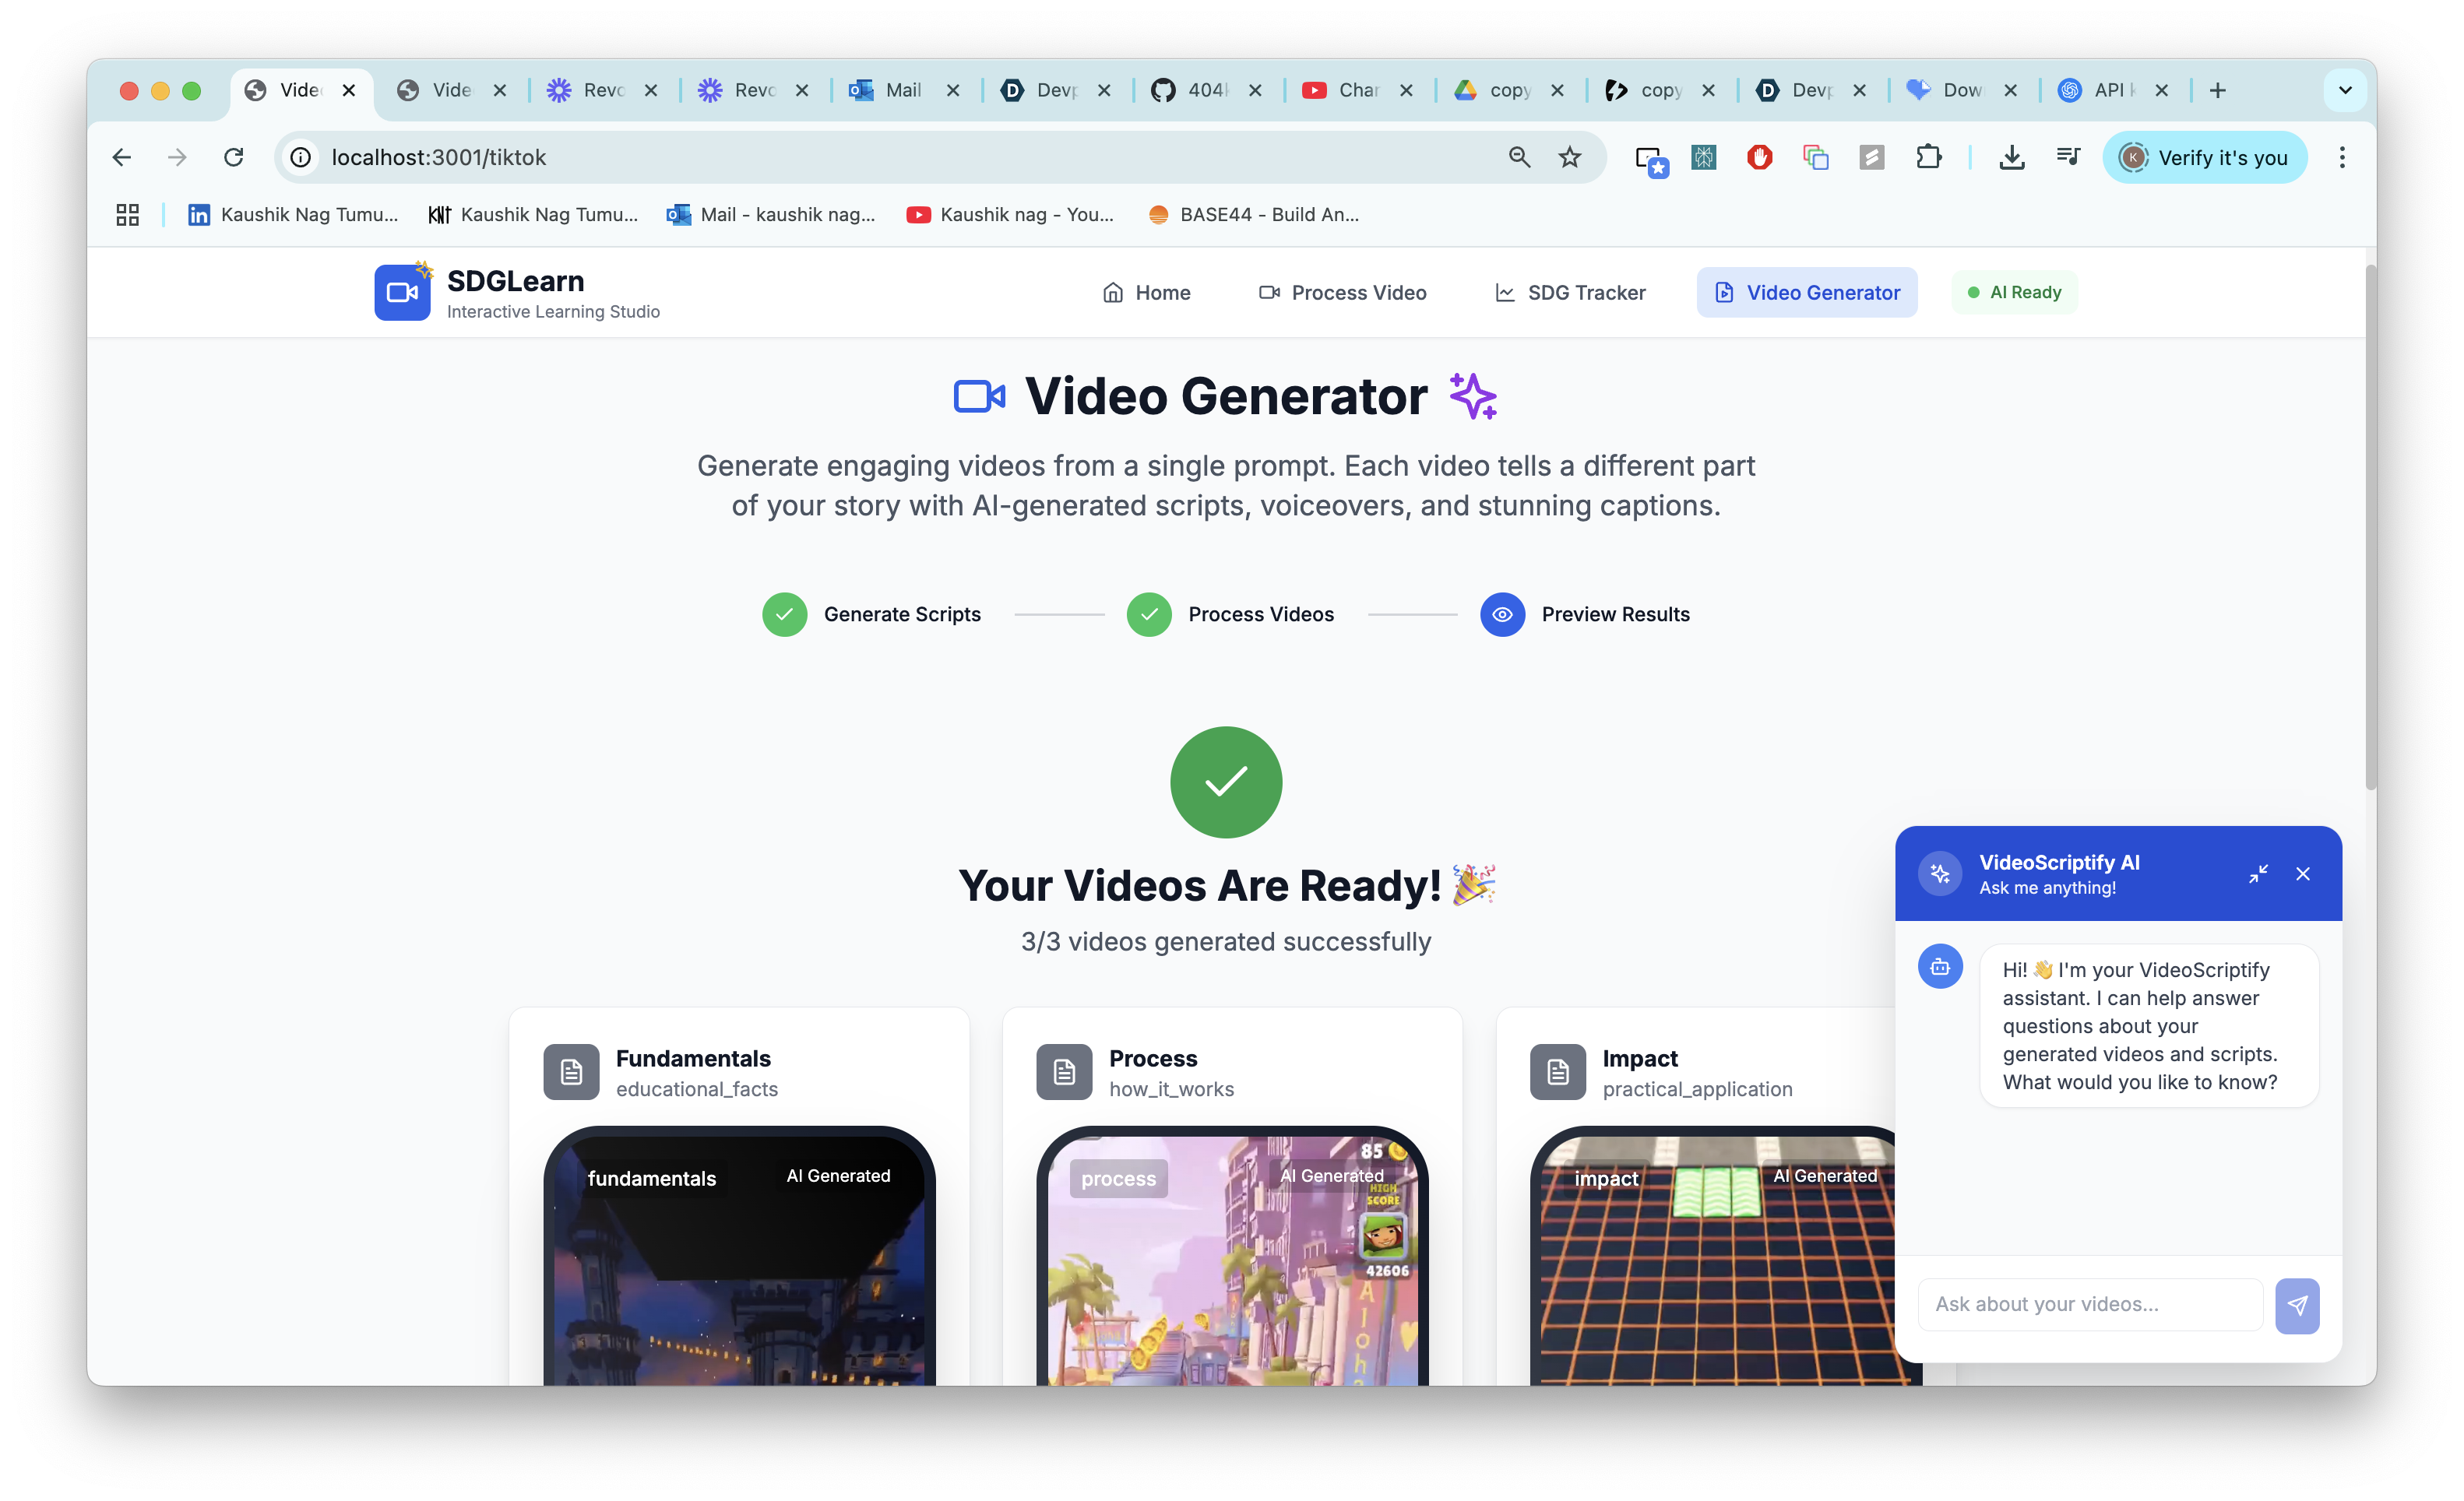Viewport: 2464px width, 1501px height.
Task: Click the Verify it's you button
Action: pos(2204,157)
